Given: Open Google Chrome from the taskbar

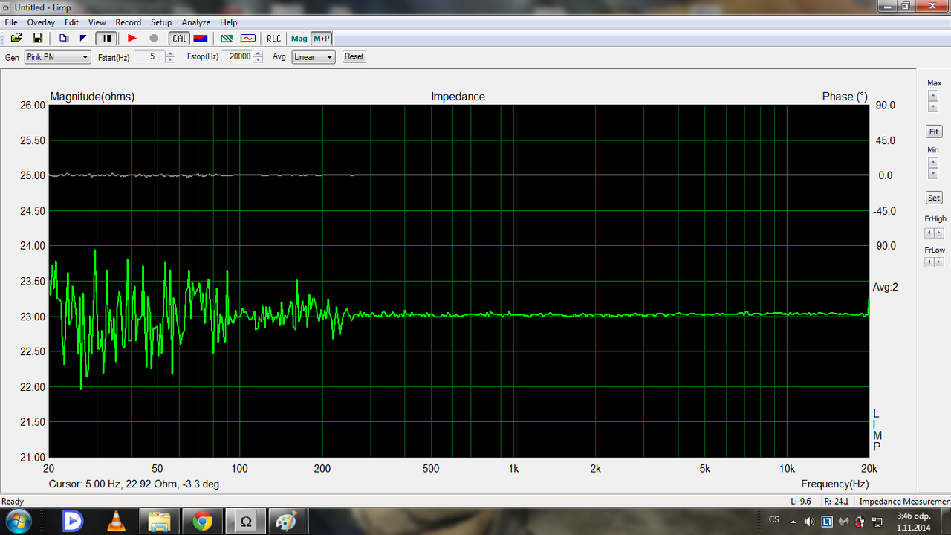Looking at the screenshot, I should point(202,521).
